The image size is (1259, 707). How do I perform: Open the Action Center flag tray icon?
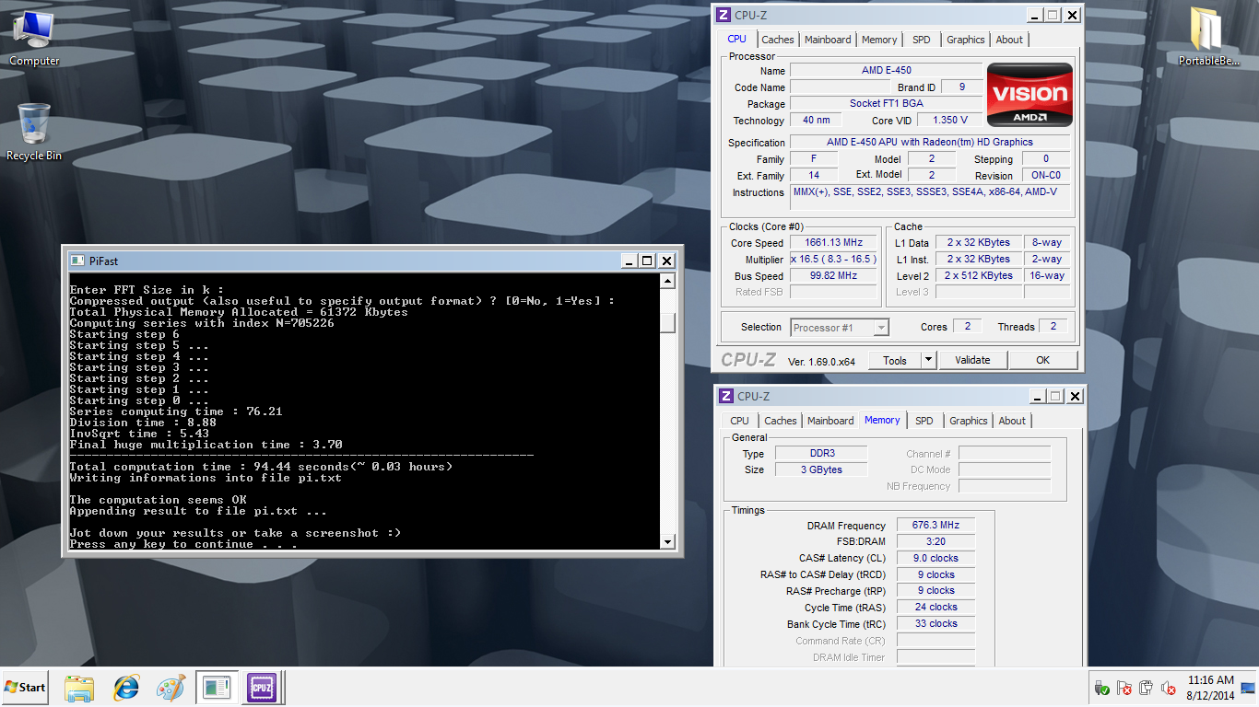click(1124, 688)
